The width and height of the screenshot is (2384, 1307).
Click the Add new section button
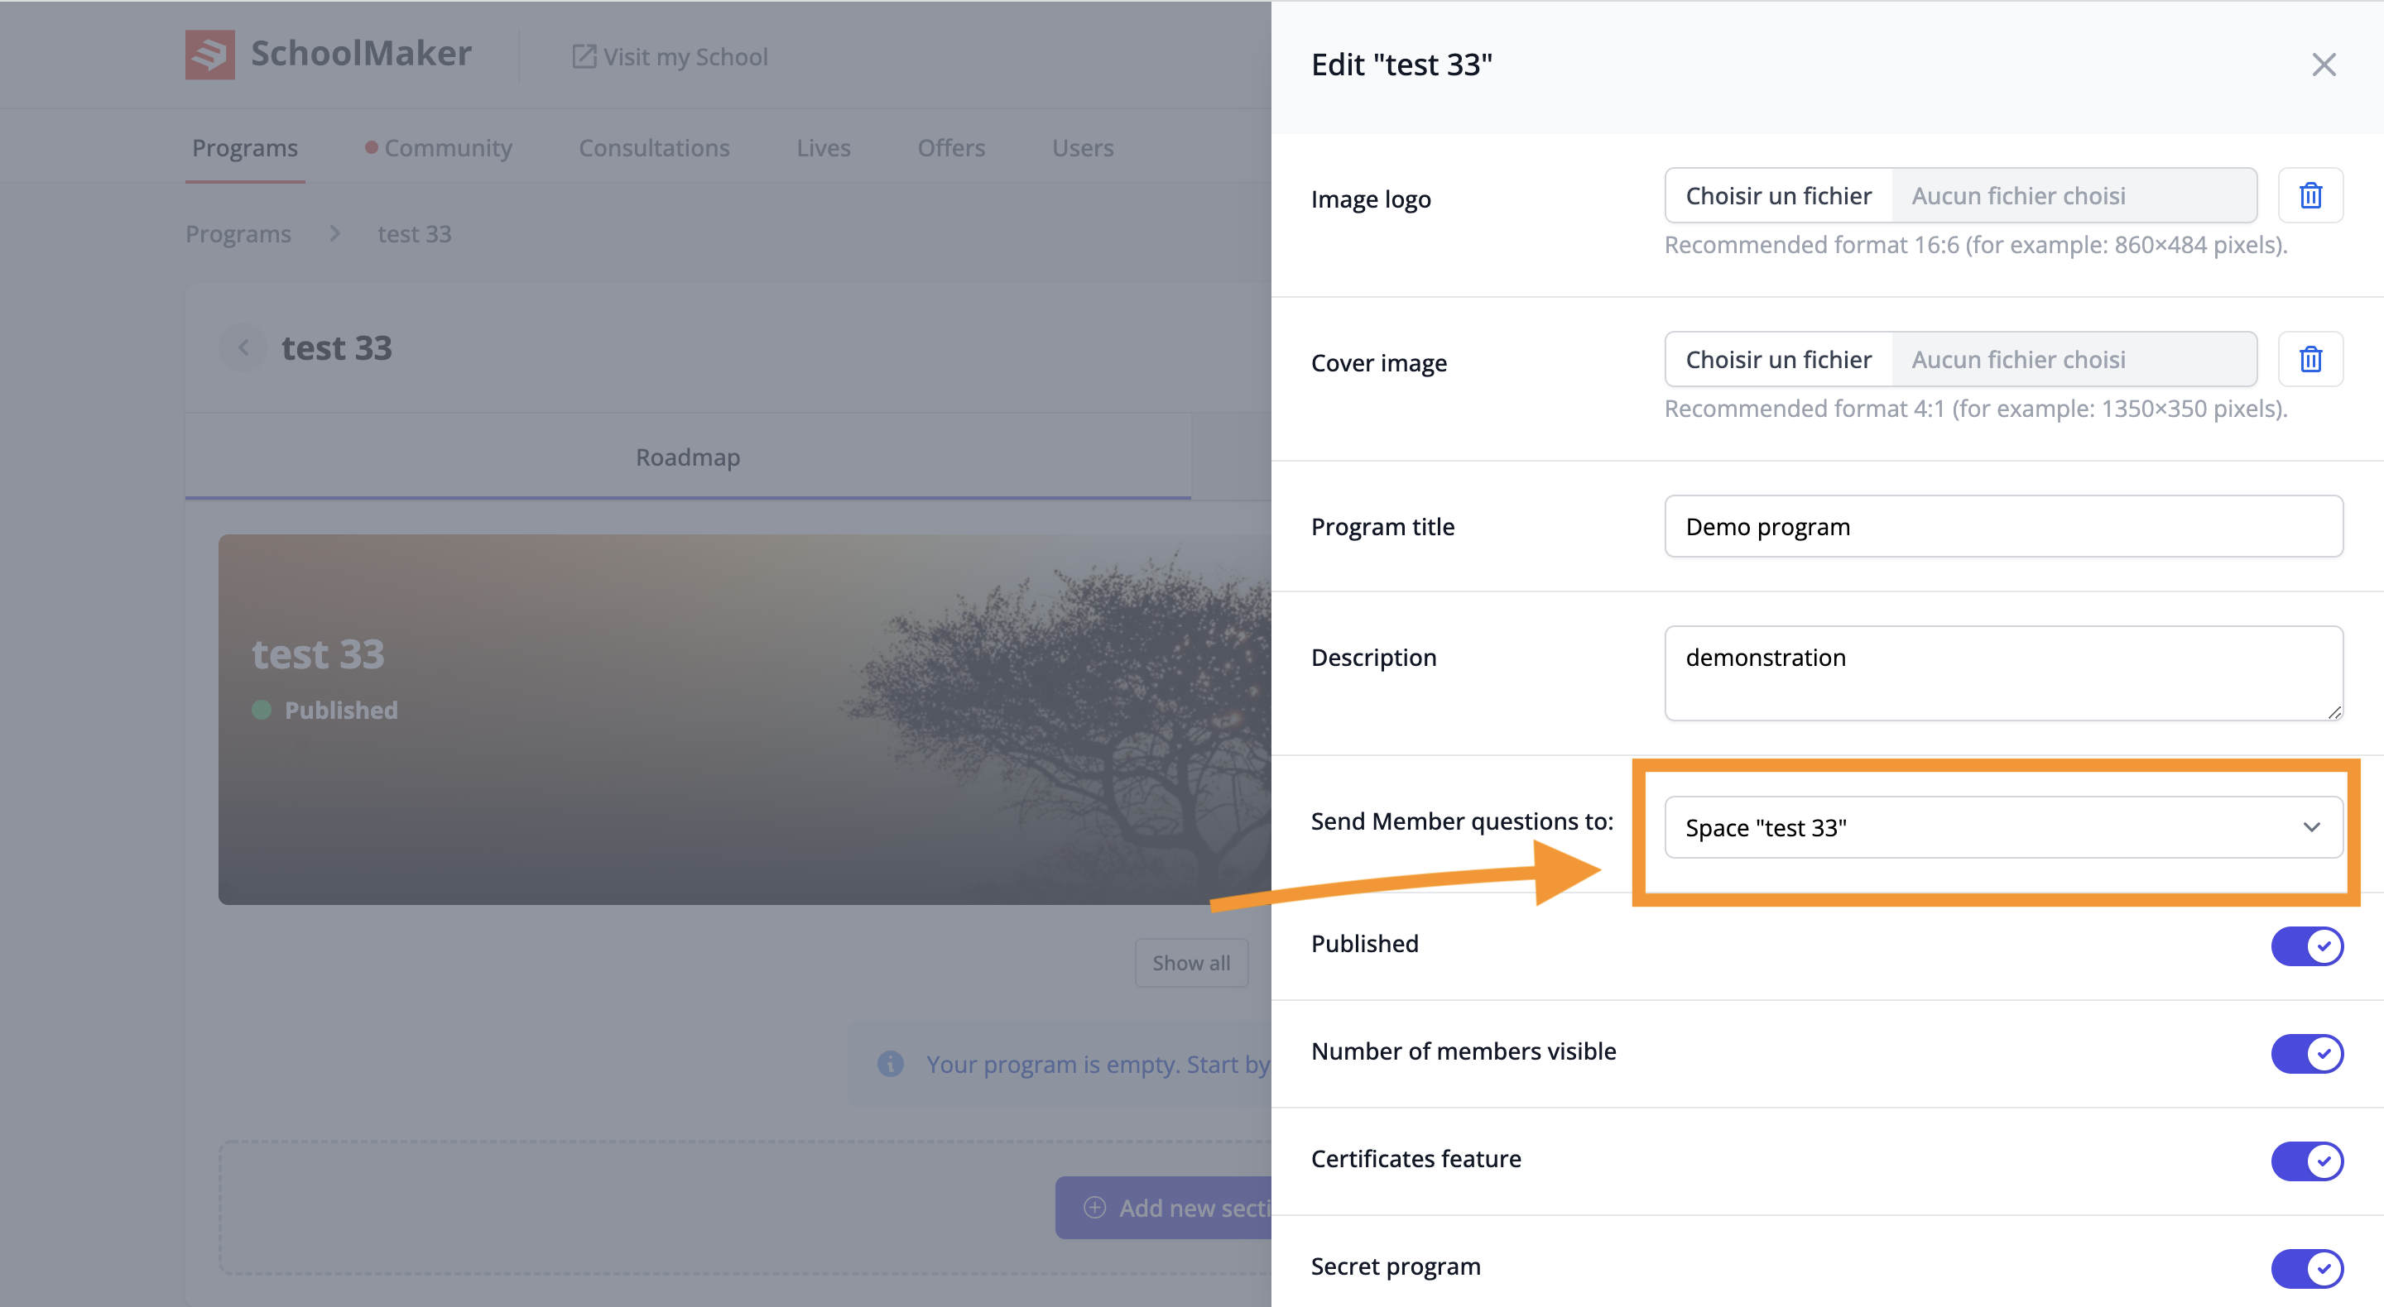1164,1207
